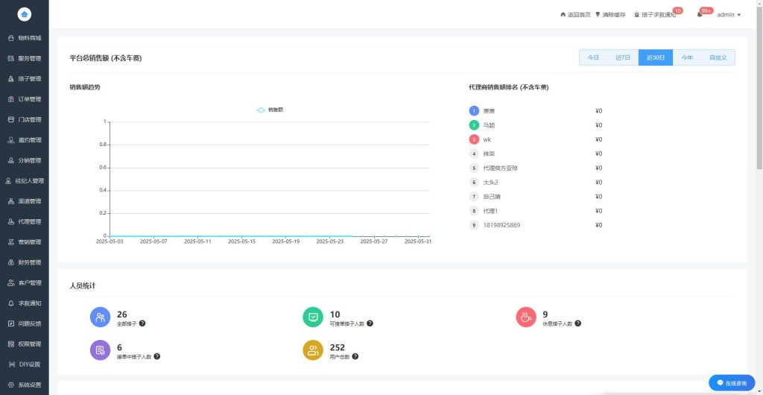Click 返回首页 in the top bar
Image resolution: width=763 pixels, height=395 pixels.
pyautogui.click(x=575, y=15)
